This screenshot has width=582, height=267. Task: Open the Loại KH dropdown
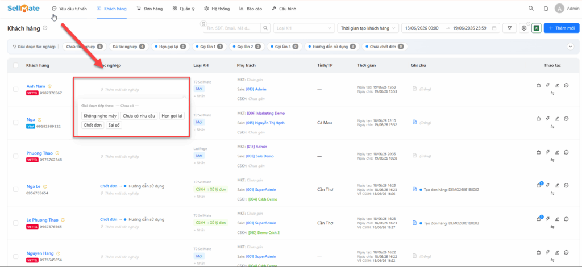304,28
